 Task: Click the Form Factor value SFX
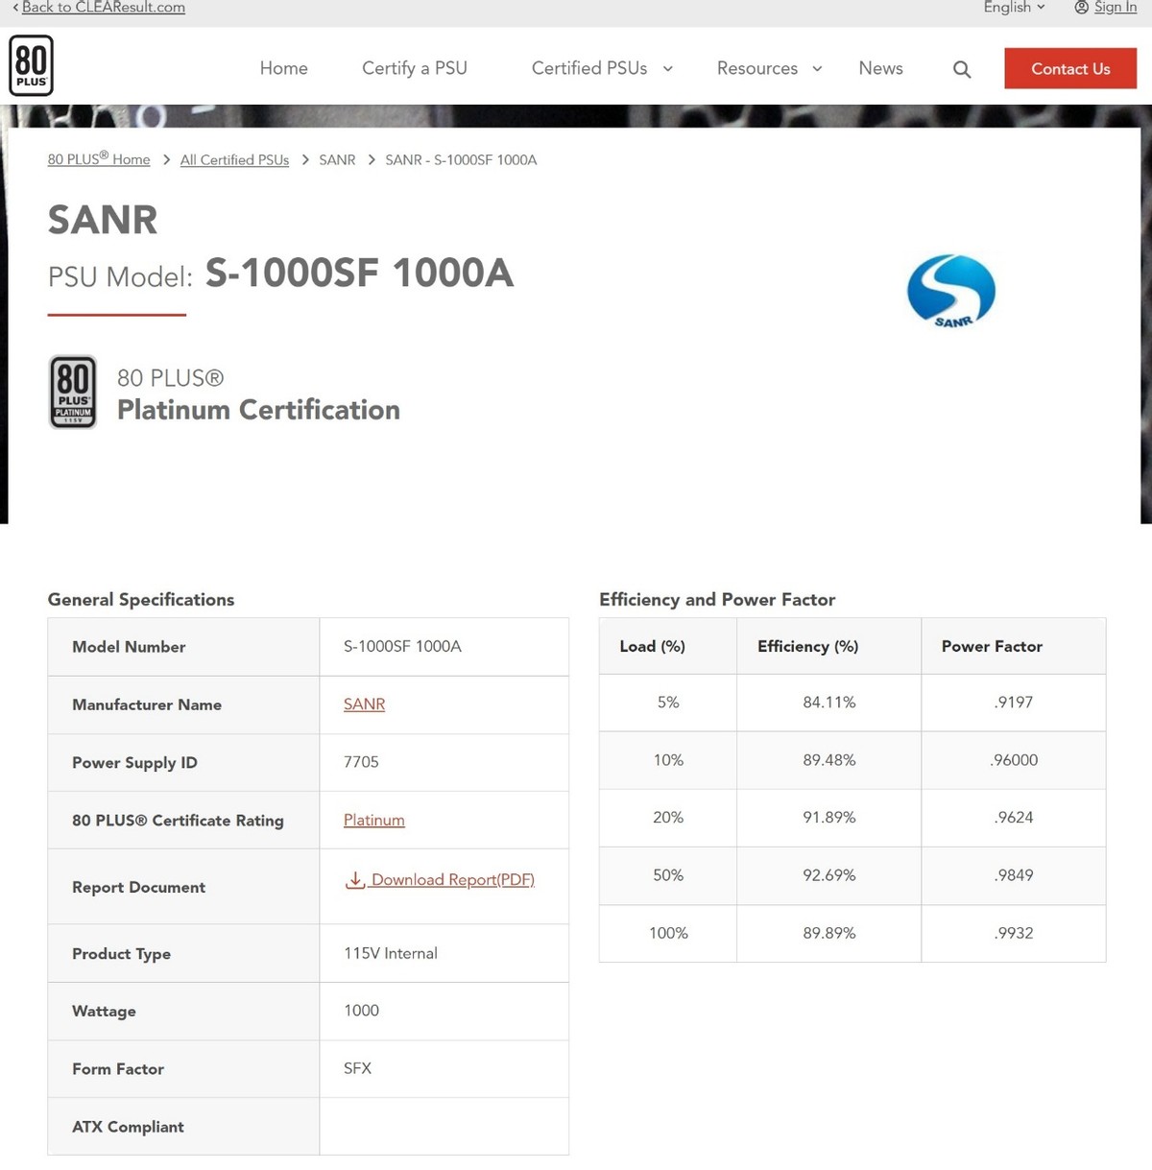point(357,1067)
